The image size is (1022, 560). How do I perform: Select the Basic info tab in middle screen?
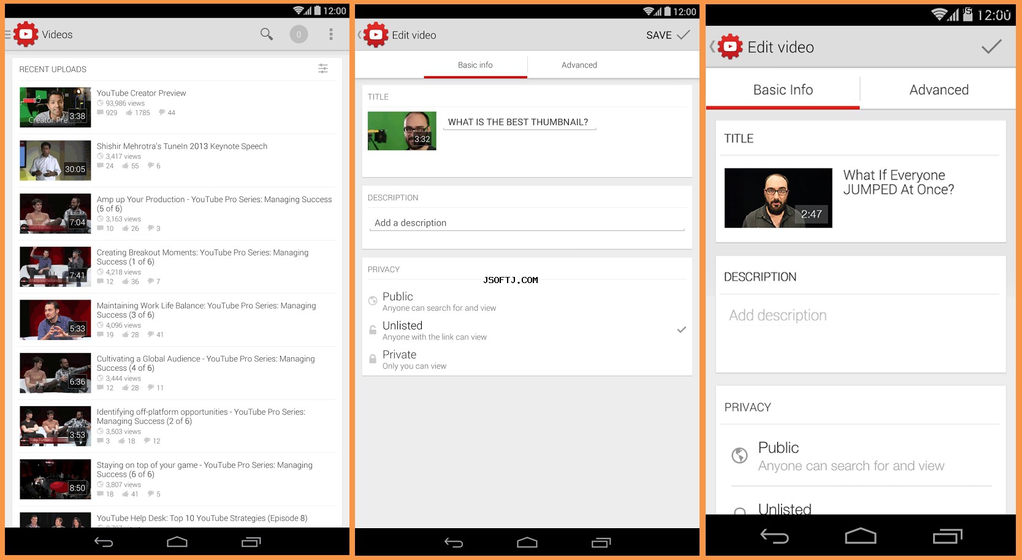tap(475, 65)
